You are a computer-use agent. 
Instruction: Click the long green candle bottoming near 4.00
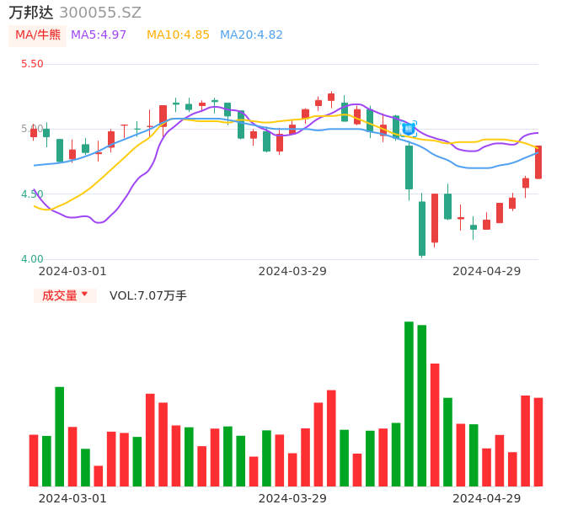[x=422, y=228]
